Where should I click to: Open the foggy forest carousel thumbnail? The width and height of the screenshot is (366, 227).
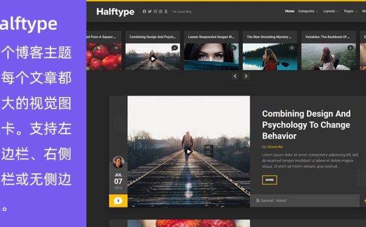click(328, 57)
